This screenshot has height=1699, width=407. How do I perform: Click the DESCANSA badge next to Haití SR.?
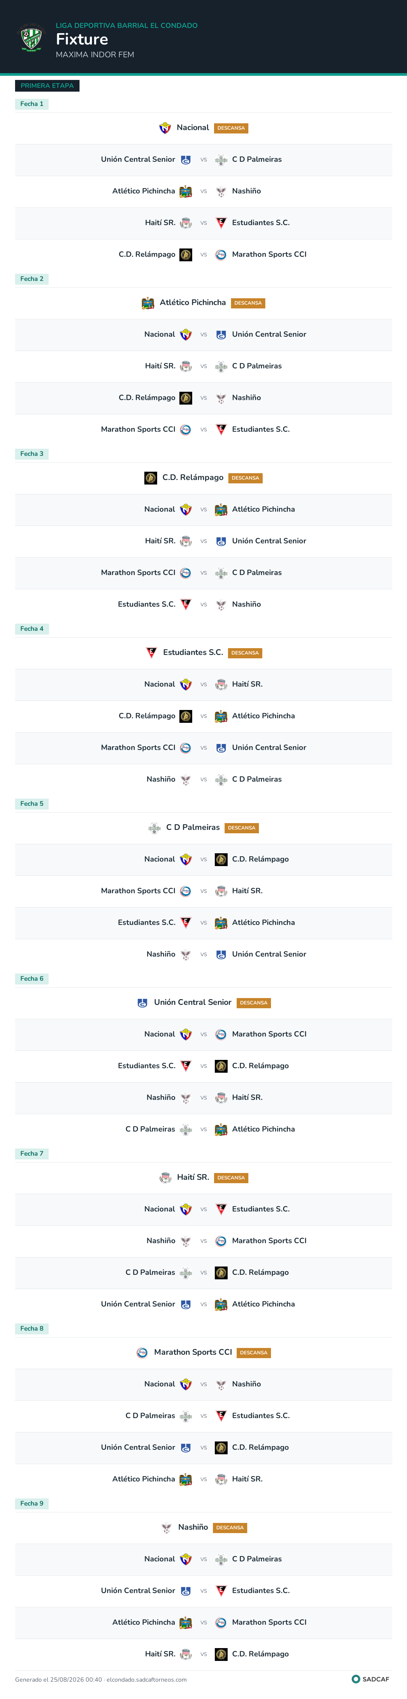coord(231,1178)
